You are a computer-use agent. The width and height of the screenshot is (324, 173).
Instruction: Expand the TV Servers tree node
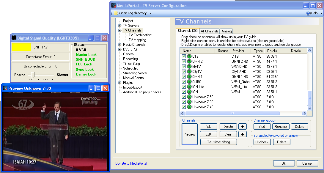tap(119, 26)
